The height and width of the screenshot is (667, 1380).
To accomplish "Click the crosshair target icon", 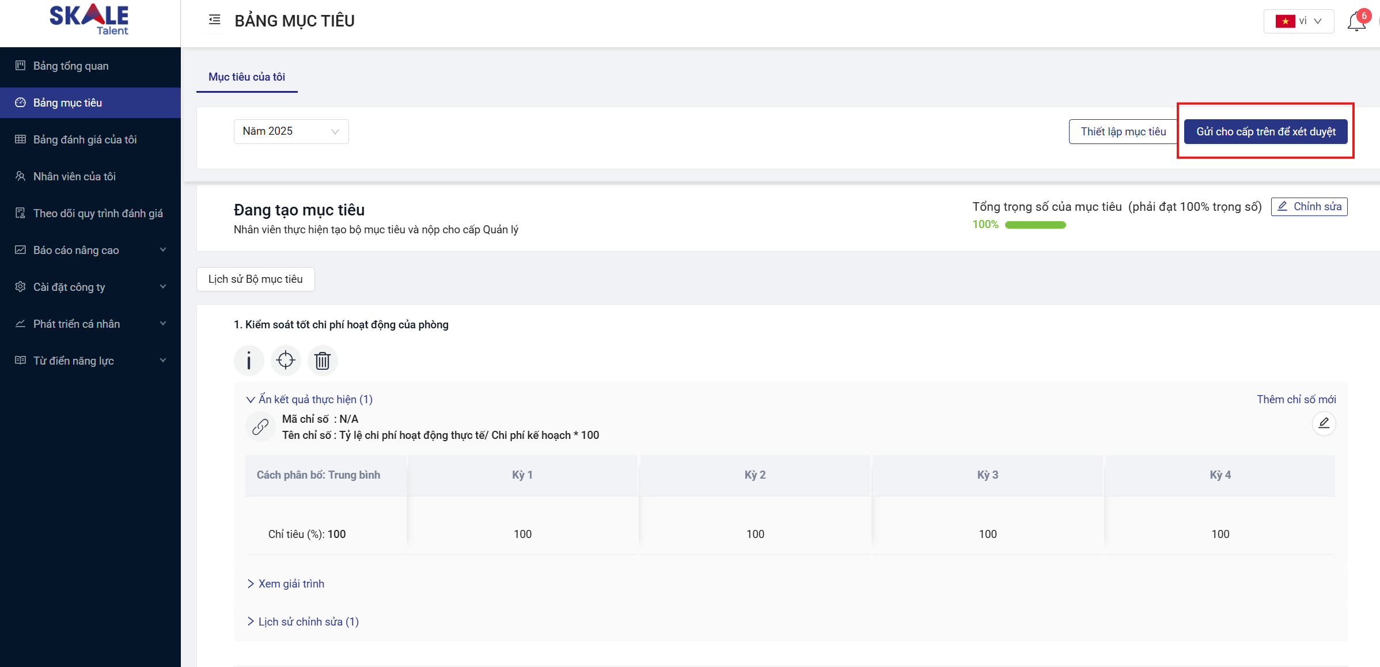I will tap(286, 361).
